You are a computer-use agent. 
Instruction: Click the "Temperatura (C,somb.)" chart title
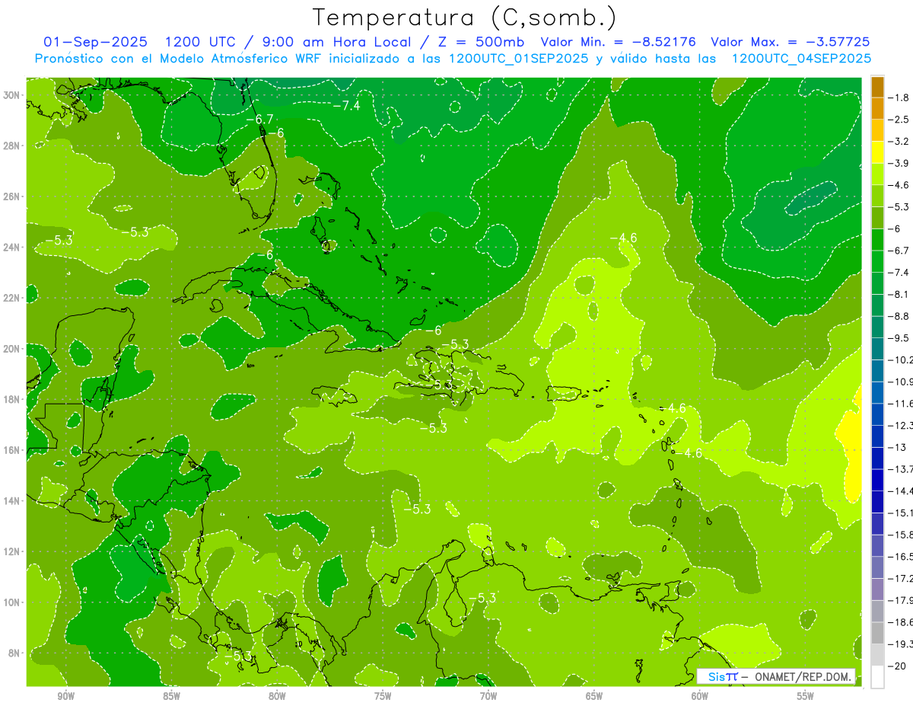(x=465, y=18)
